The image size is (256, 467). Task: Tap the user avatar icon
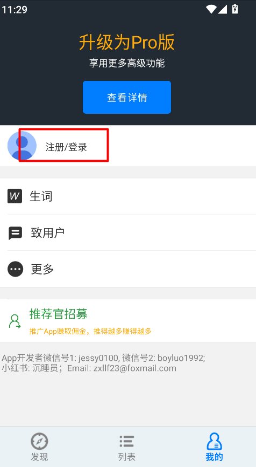click(22, 146)
